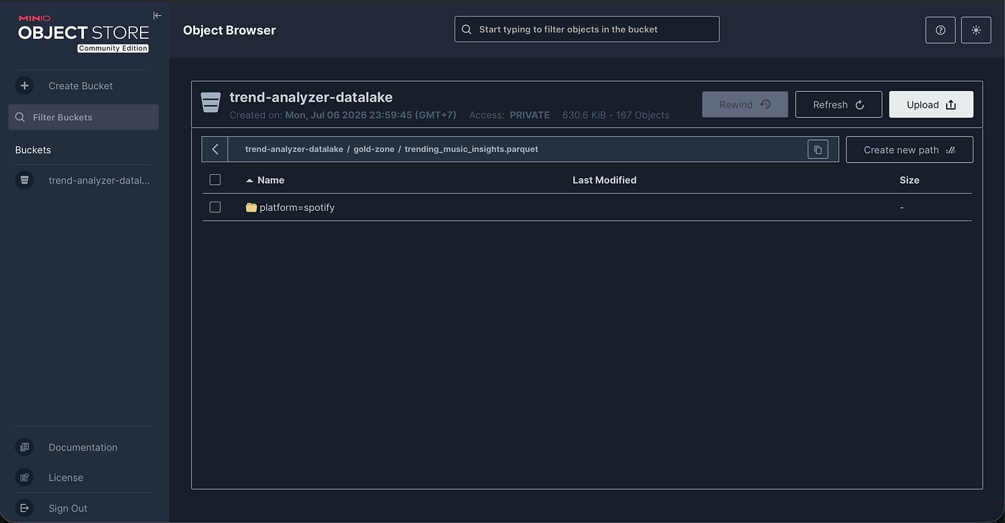Click the Last Modified column header

604,180
